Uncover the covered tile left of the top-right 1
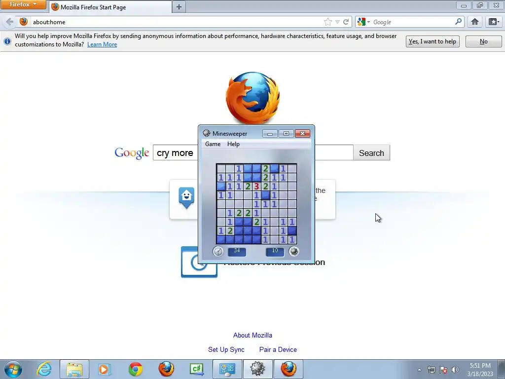This screenshot has width=505, height=379. click(x=274, y=168)
